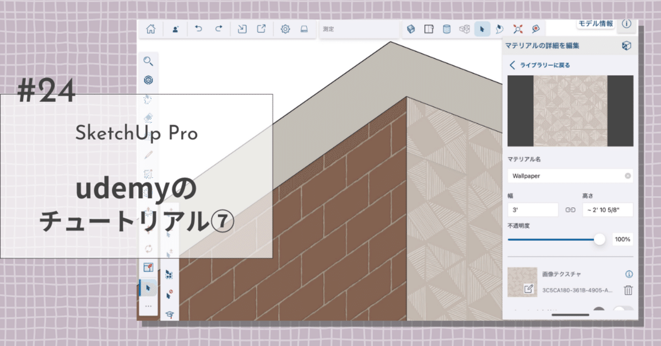Click the blue grid-with-arrow flyout tool
Image resolution: width=661 pixels, height=346 pixels.
(x=169, y=275)
